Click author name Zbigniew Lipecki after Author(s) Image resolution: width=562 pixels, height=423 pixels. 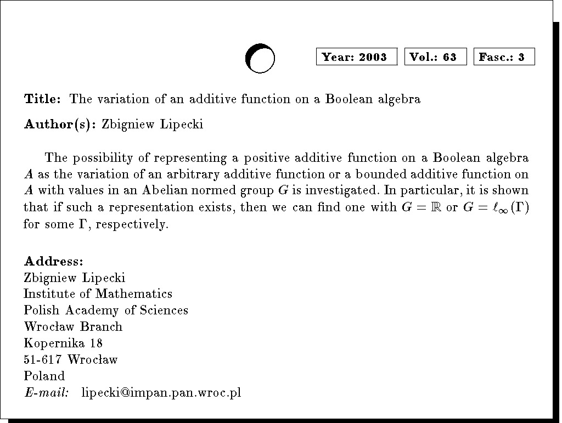tap(153, 125)
